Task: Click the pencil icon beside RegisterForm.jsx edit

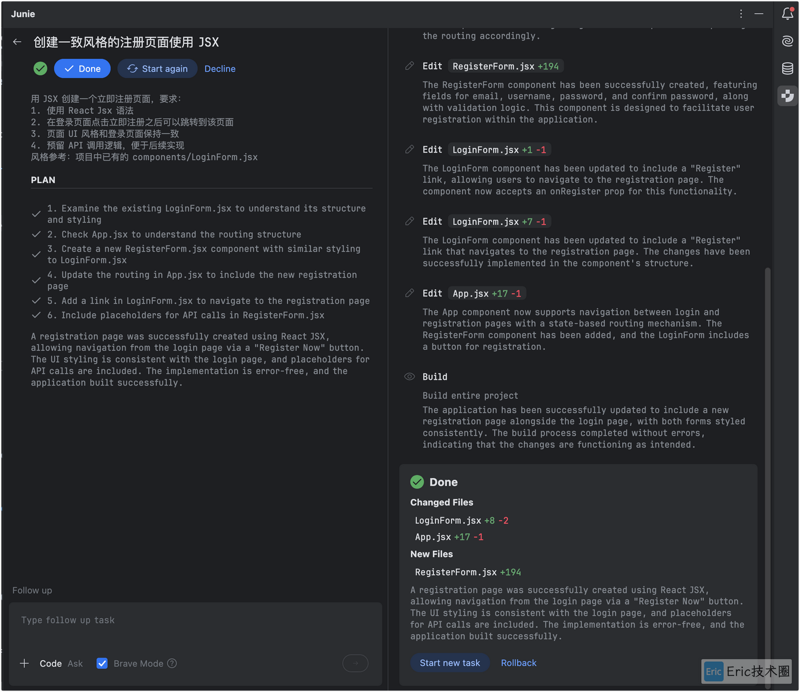Action: tap(409, 66)
